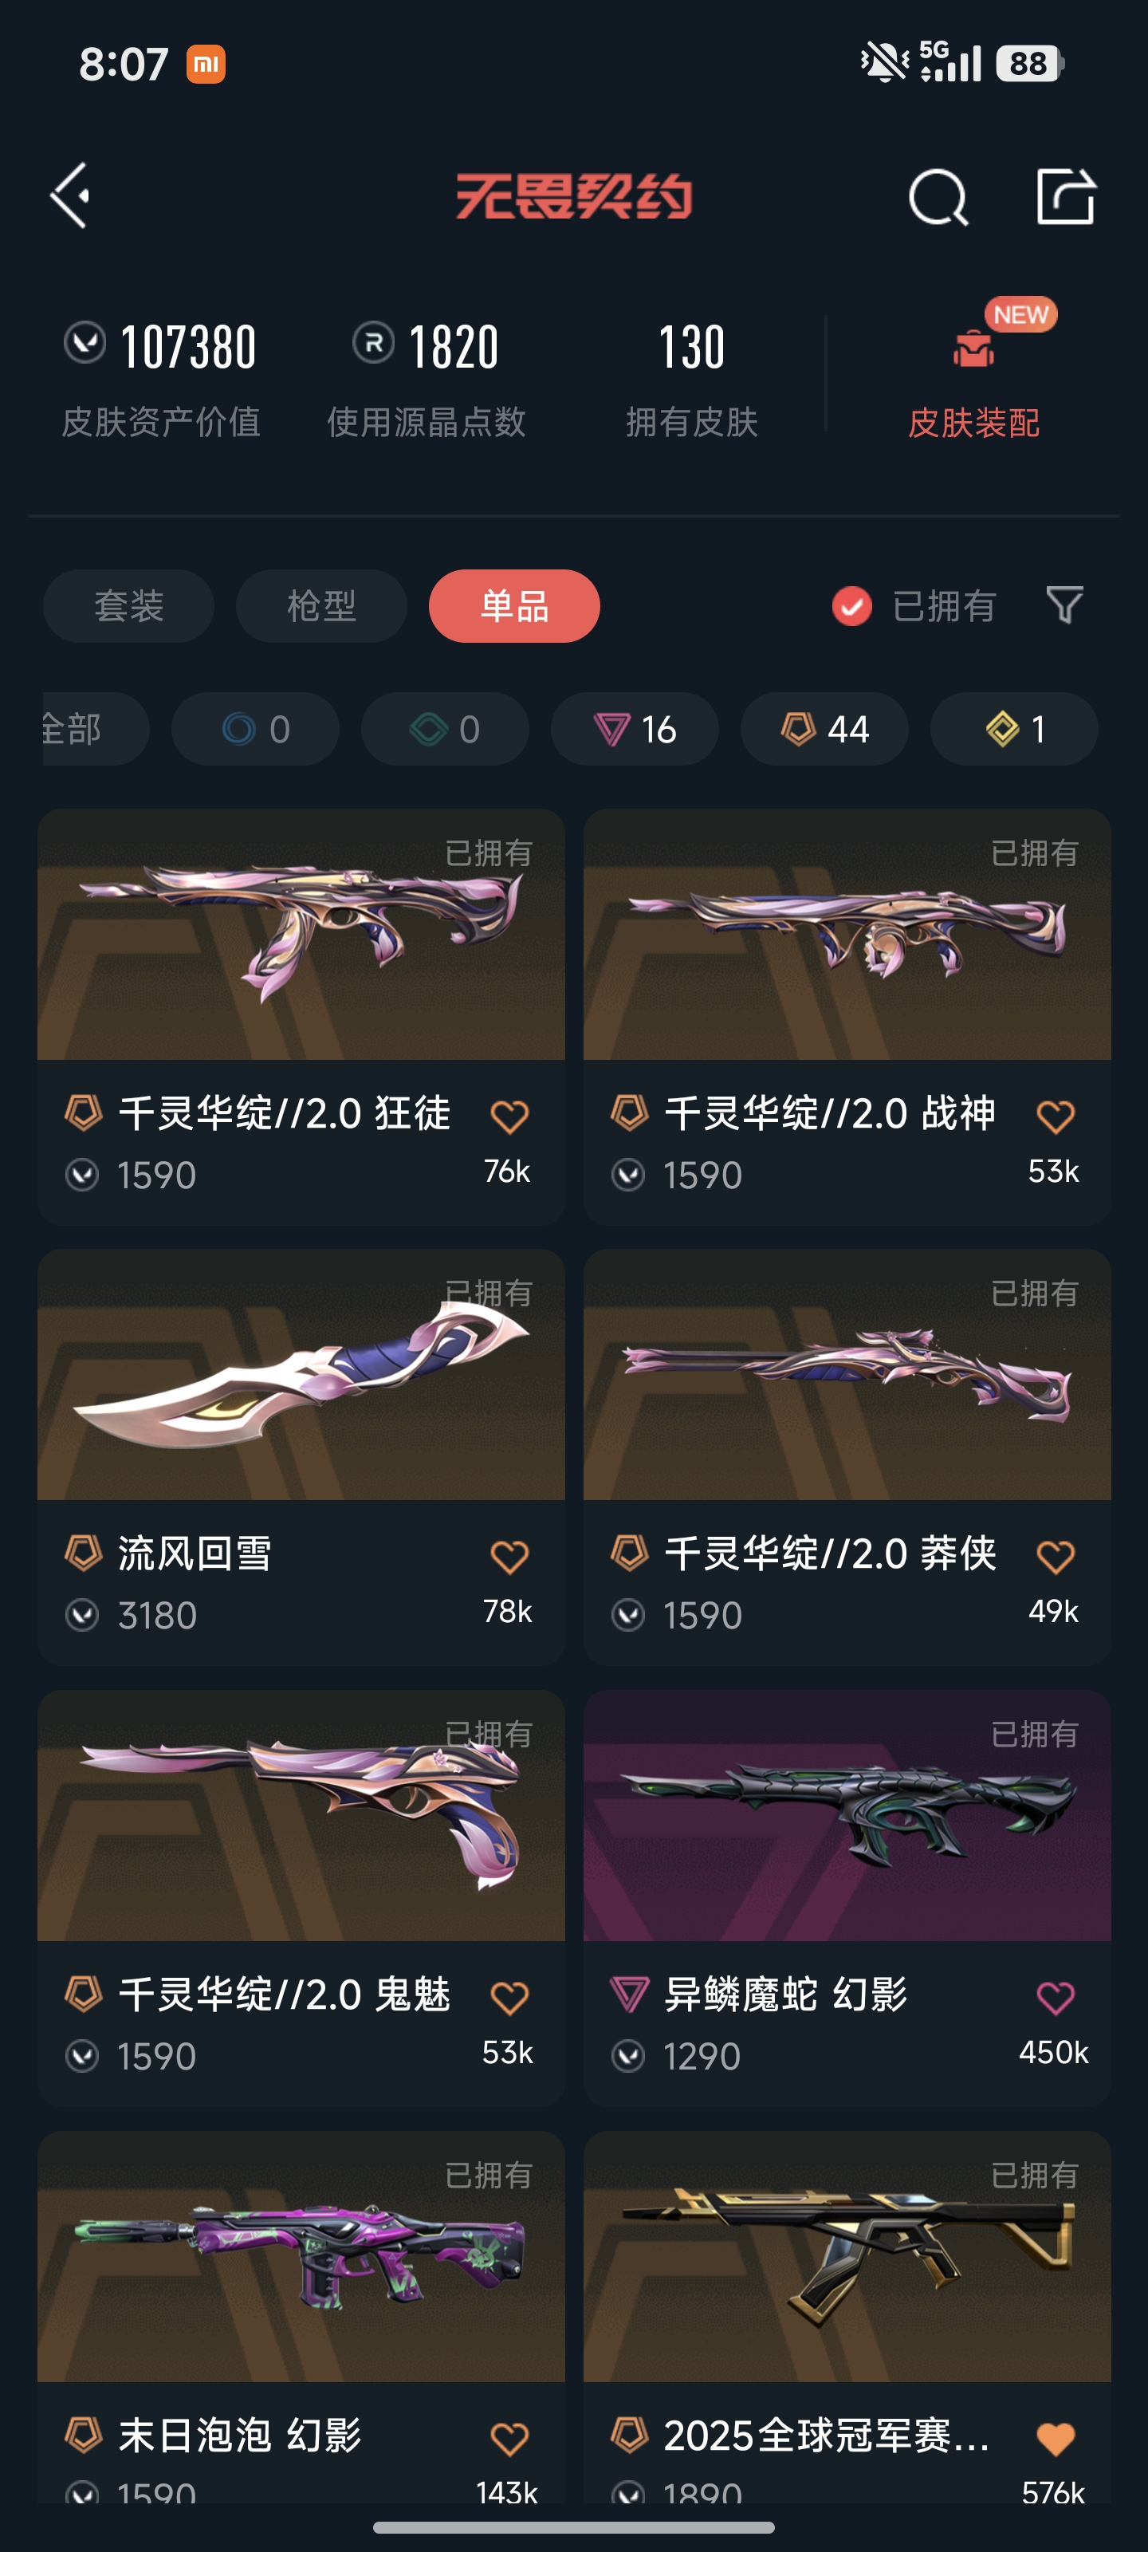Toggle heart on 异鳞魔蛇 幻影

pyautogui.click(x=1055, y=1999)
